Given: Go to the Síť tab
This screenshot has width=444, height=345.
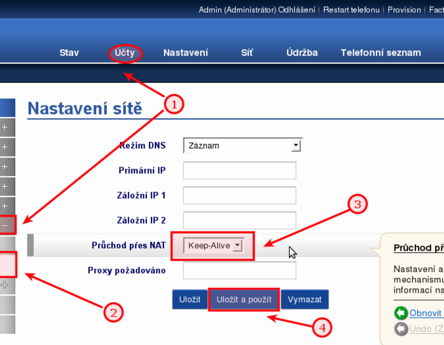Looking at the screenshot, I should [x=247, y=53].
